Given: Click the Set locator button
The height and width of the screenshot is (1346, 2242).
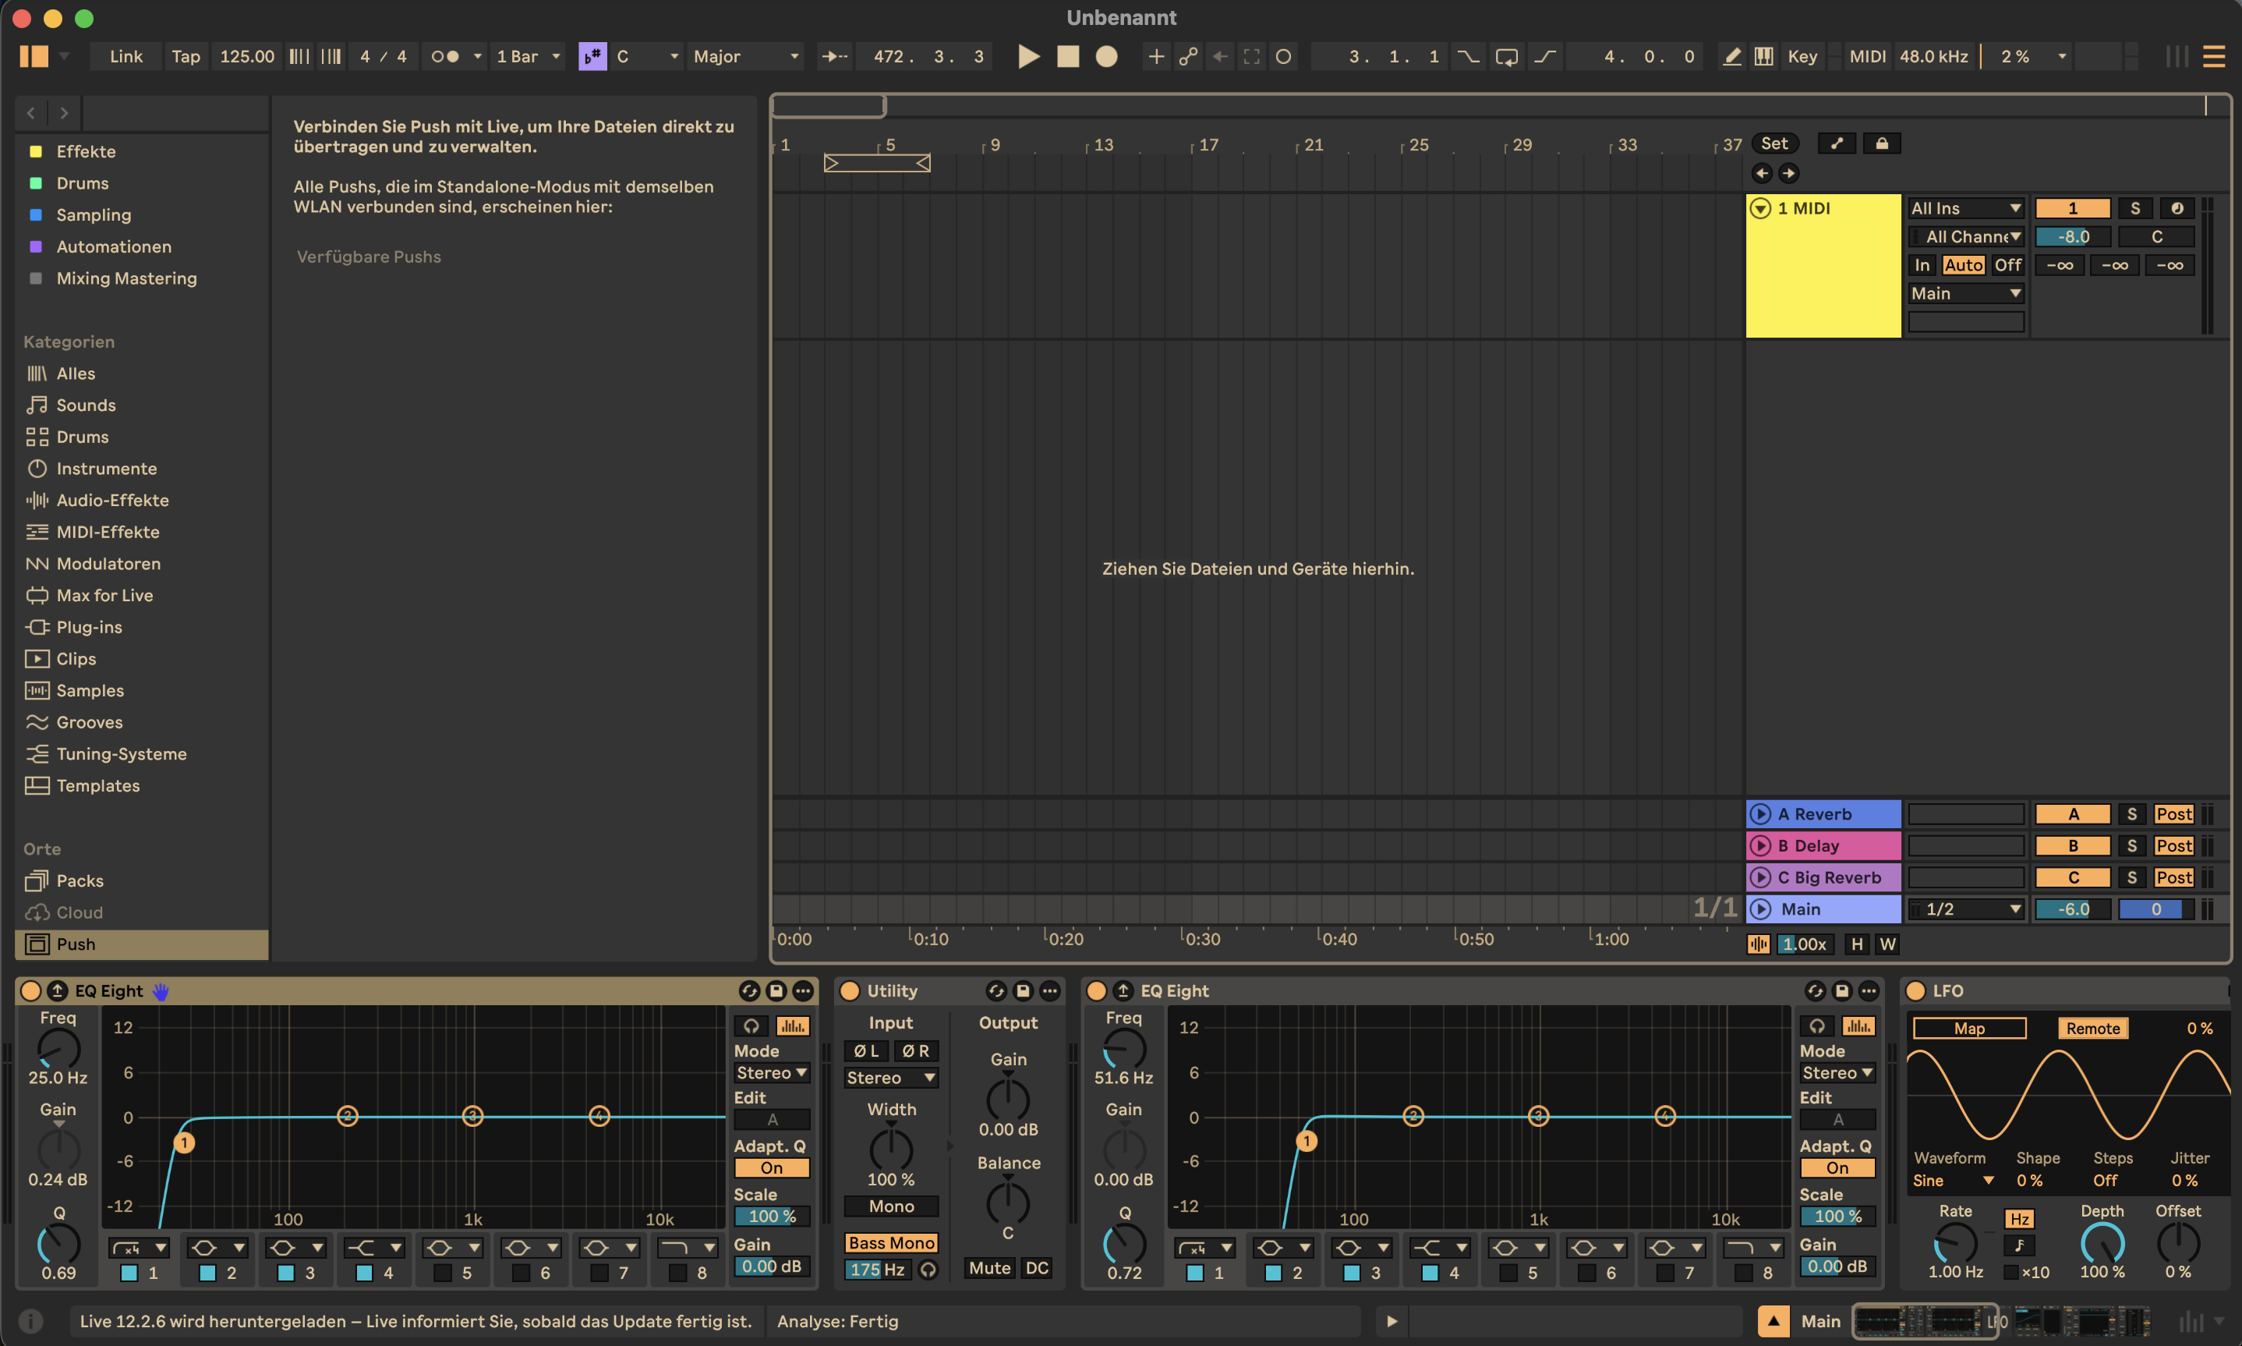Looking at the screenshot, I should point(1774,143).
